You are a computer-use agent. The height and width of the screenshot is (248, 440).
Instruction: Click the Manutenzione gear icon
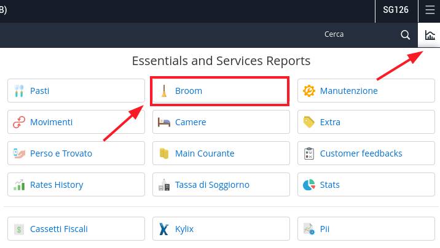pyautogui.click(x=309, y=91)
